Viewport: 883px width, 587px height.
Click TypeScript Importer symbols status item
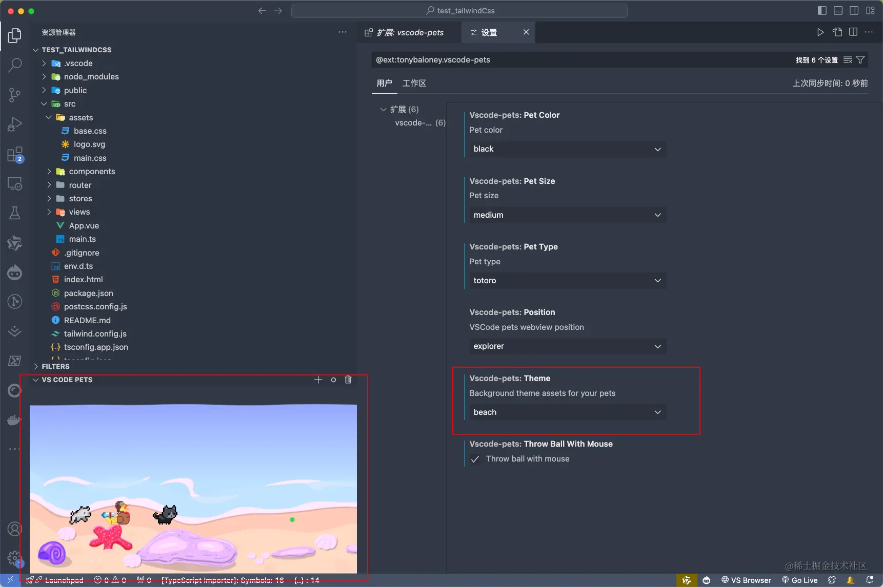click(223, 580)
